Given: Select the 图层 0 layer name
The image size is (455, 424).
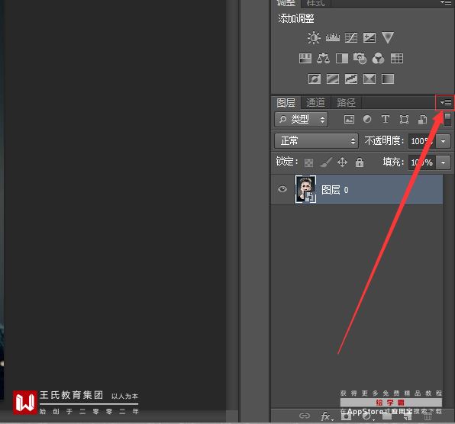Looking at the screenshot, I should (x=335, y=190).
